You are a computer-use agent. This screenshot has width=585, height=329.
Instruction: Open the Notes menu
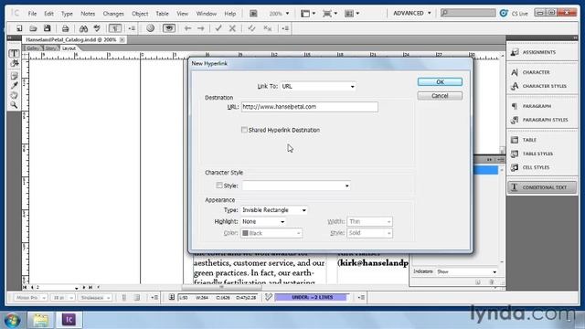[88, 14]
